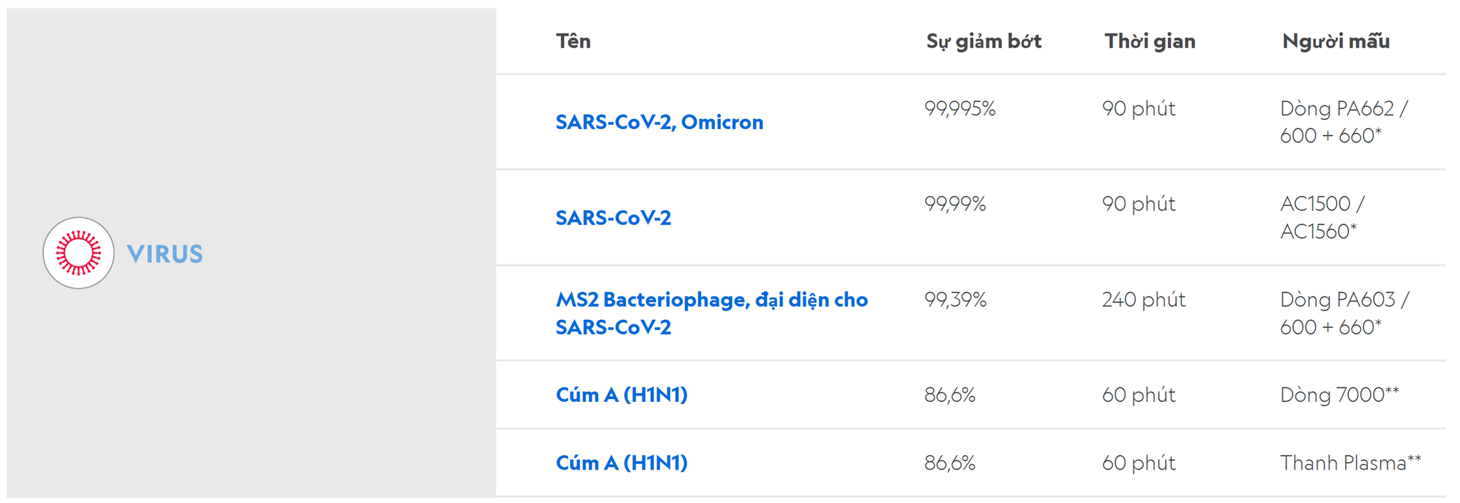
Task: Click the Thanh Plasma model cell
Action: [x=1351, y=462]
